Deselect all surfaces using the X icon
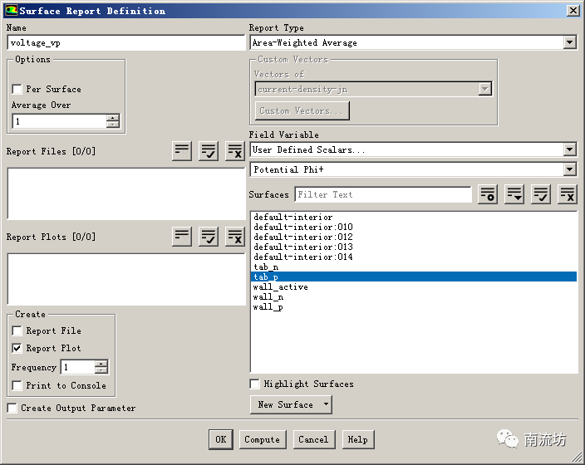 coord(568,194)
